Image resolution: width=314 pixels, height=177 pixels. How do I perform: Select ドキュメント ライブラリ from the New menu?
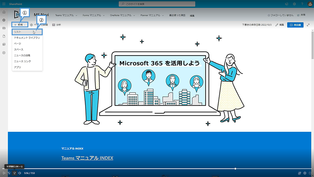pos(27,38)
